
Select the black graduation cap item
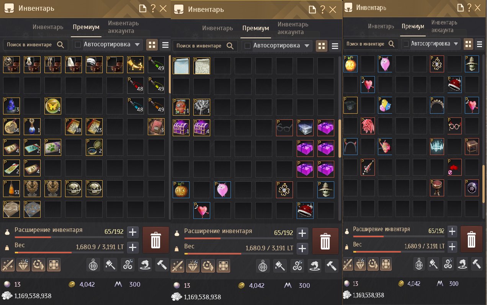(350, 105)
